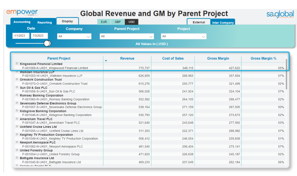Click the cost of sales value 293,777
Screen dimensions: 297x176
[188, 84]
